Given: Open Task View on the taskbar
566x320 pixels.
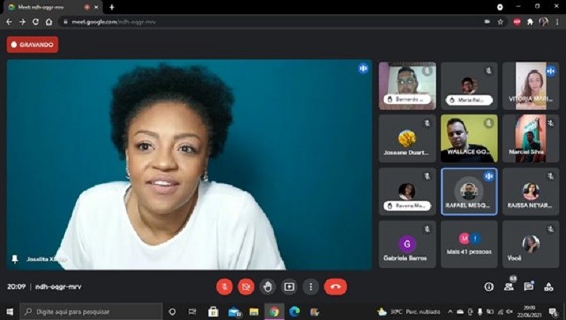Looking at the screenshot, I should click(x=192, y=312).
